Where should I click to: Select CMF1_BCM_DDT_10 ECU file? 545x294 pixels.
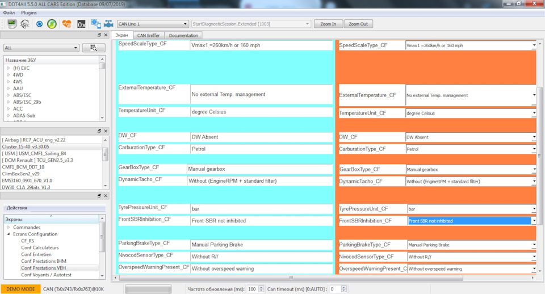click(23, 167)
